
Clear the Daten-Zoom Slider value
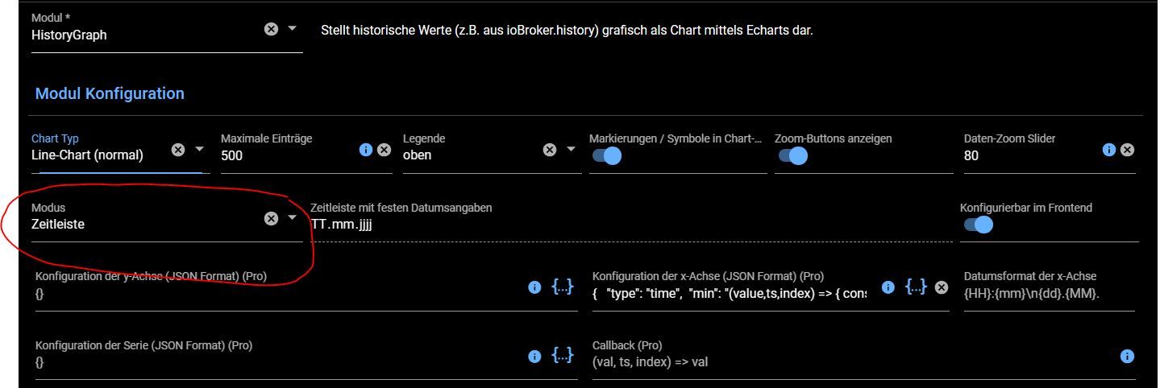1127,150
